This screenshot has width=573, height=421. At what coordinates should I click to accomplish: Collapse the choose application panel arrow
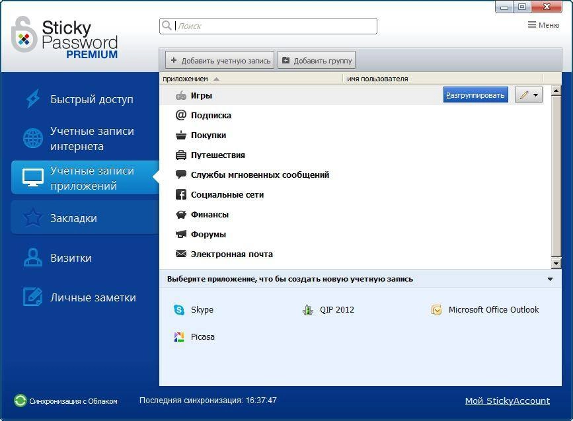pos(550,279)
